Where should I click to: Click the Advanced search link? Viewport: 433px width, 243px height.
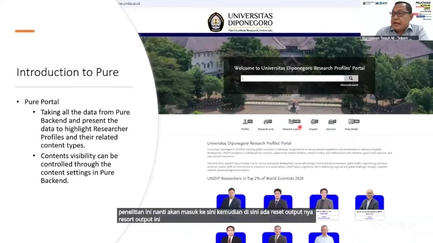349,85
